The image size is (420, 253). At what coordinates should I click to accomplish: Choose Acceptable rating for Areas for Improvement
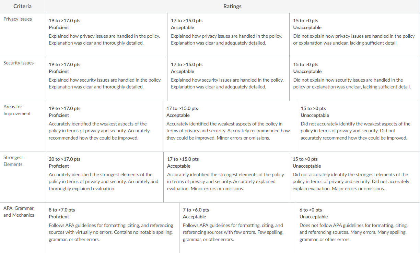[x=230, y=126]
